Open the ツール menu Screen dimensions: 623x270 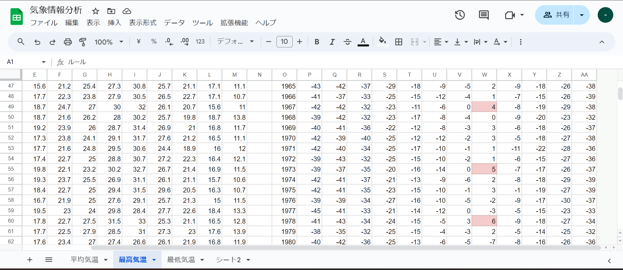pos(202,23)
